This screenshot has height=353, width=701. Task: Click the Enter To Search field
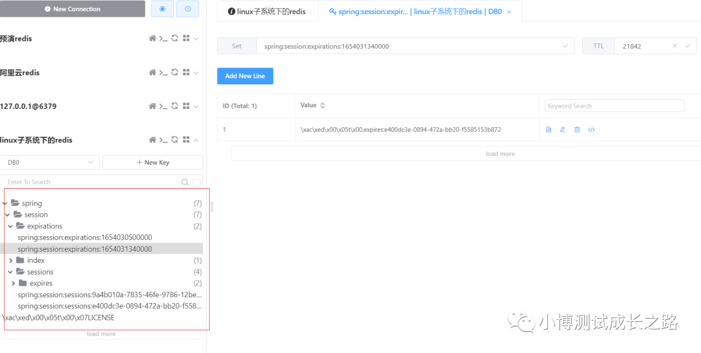coord(90,182)
